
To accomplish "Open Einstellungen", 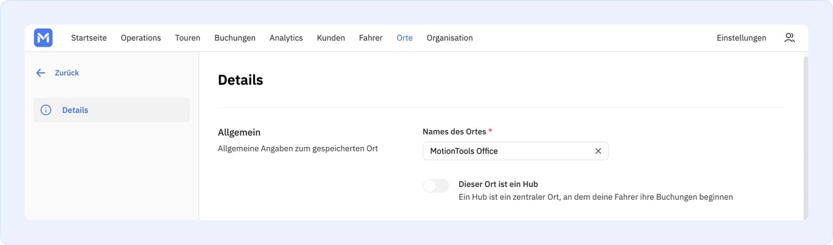I will click(x=742, y=38).
